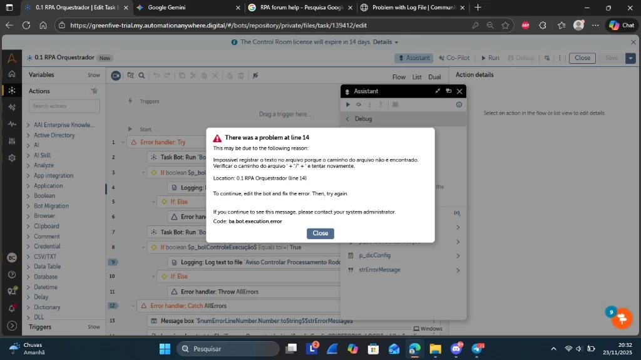Open the Save dropdown arrow
Viewport: 641px width, 360px height.
pyautogui.click(x=630, y=58)
